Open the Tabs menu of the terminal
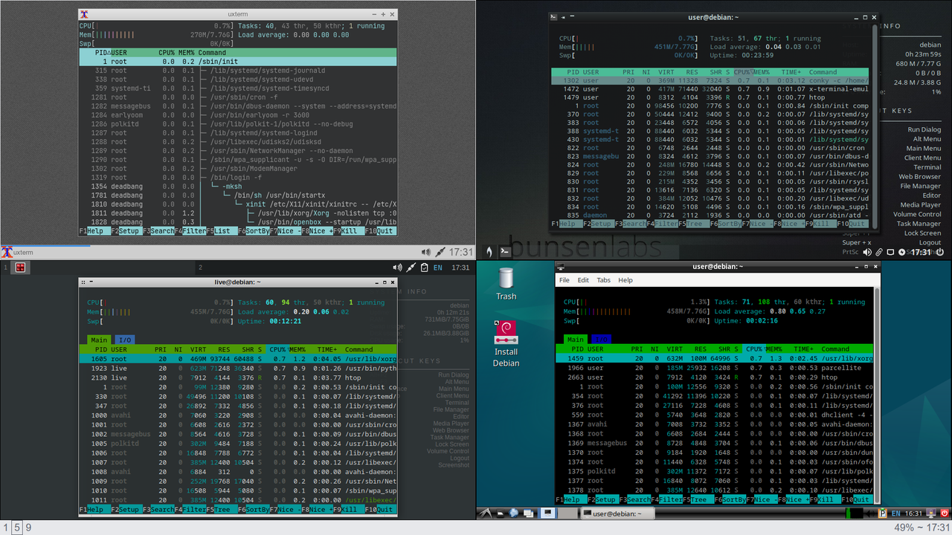 [x=604, y=280]
